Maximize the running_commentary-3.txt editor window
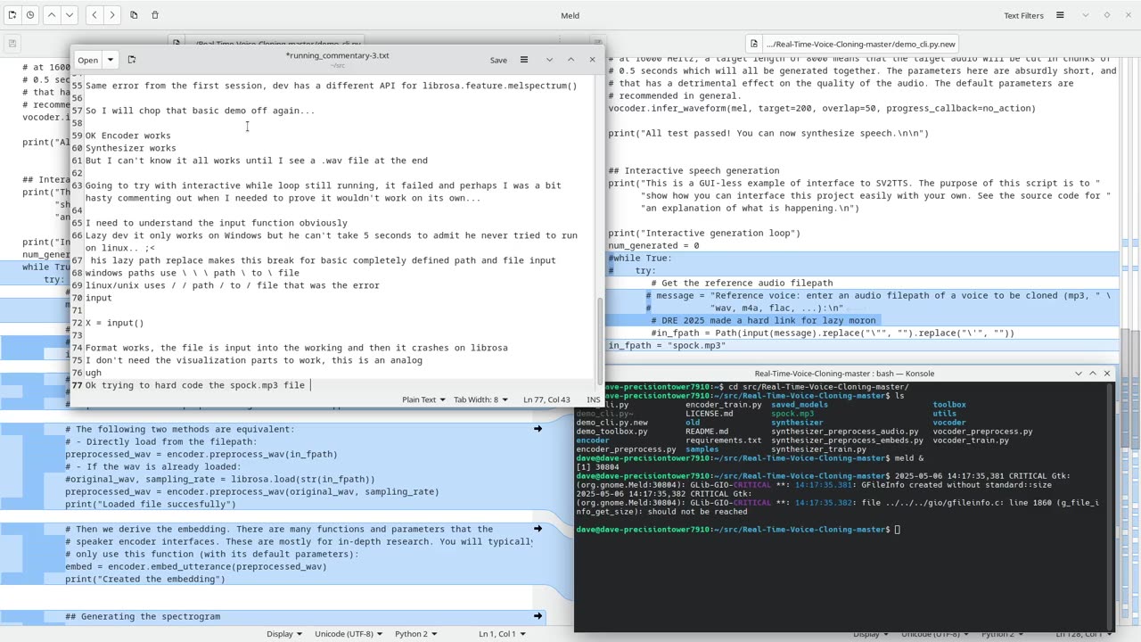The image size is (1141, 642). pyautogui.click(x=570, y=60)
